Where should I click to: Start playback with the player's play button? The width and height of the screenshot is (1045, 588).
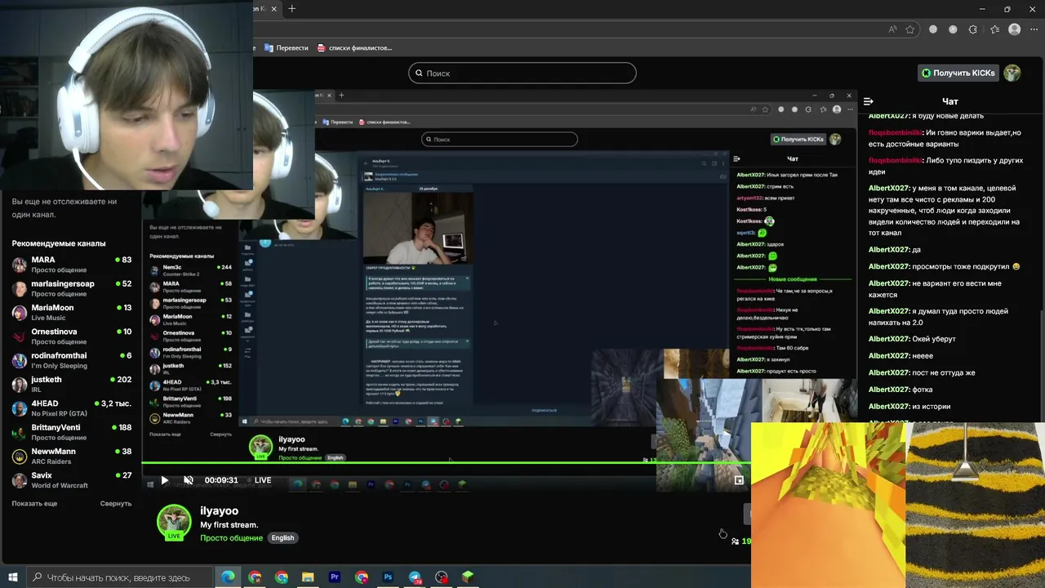click(164, 480)
